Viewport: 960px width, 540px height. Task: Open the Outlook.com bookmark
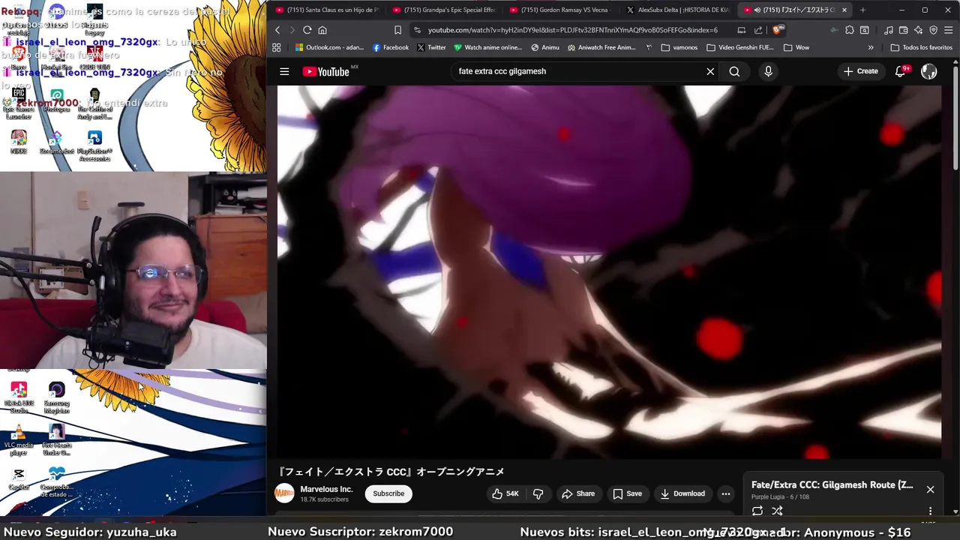coord(329,47)
